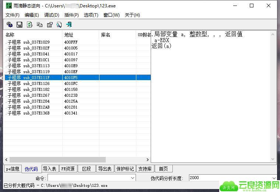Click the properties sheet toolbar icon
The height and width of the screenshot is (192, 280).
pyautogui.click(x=50, y=24)
